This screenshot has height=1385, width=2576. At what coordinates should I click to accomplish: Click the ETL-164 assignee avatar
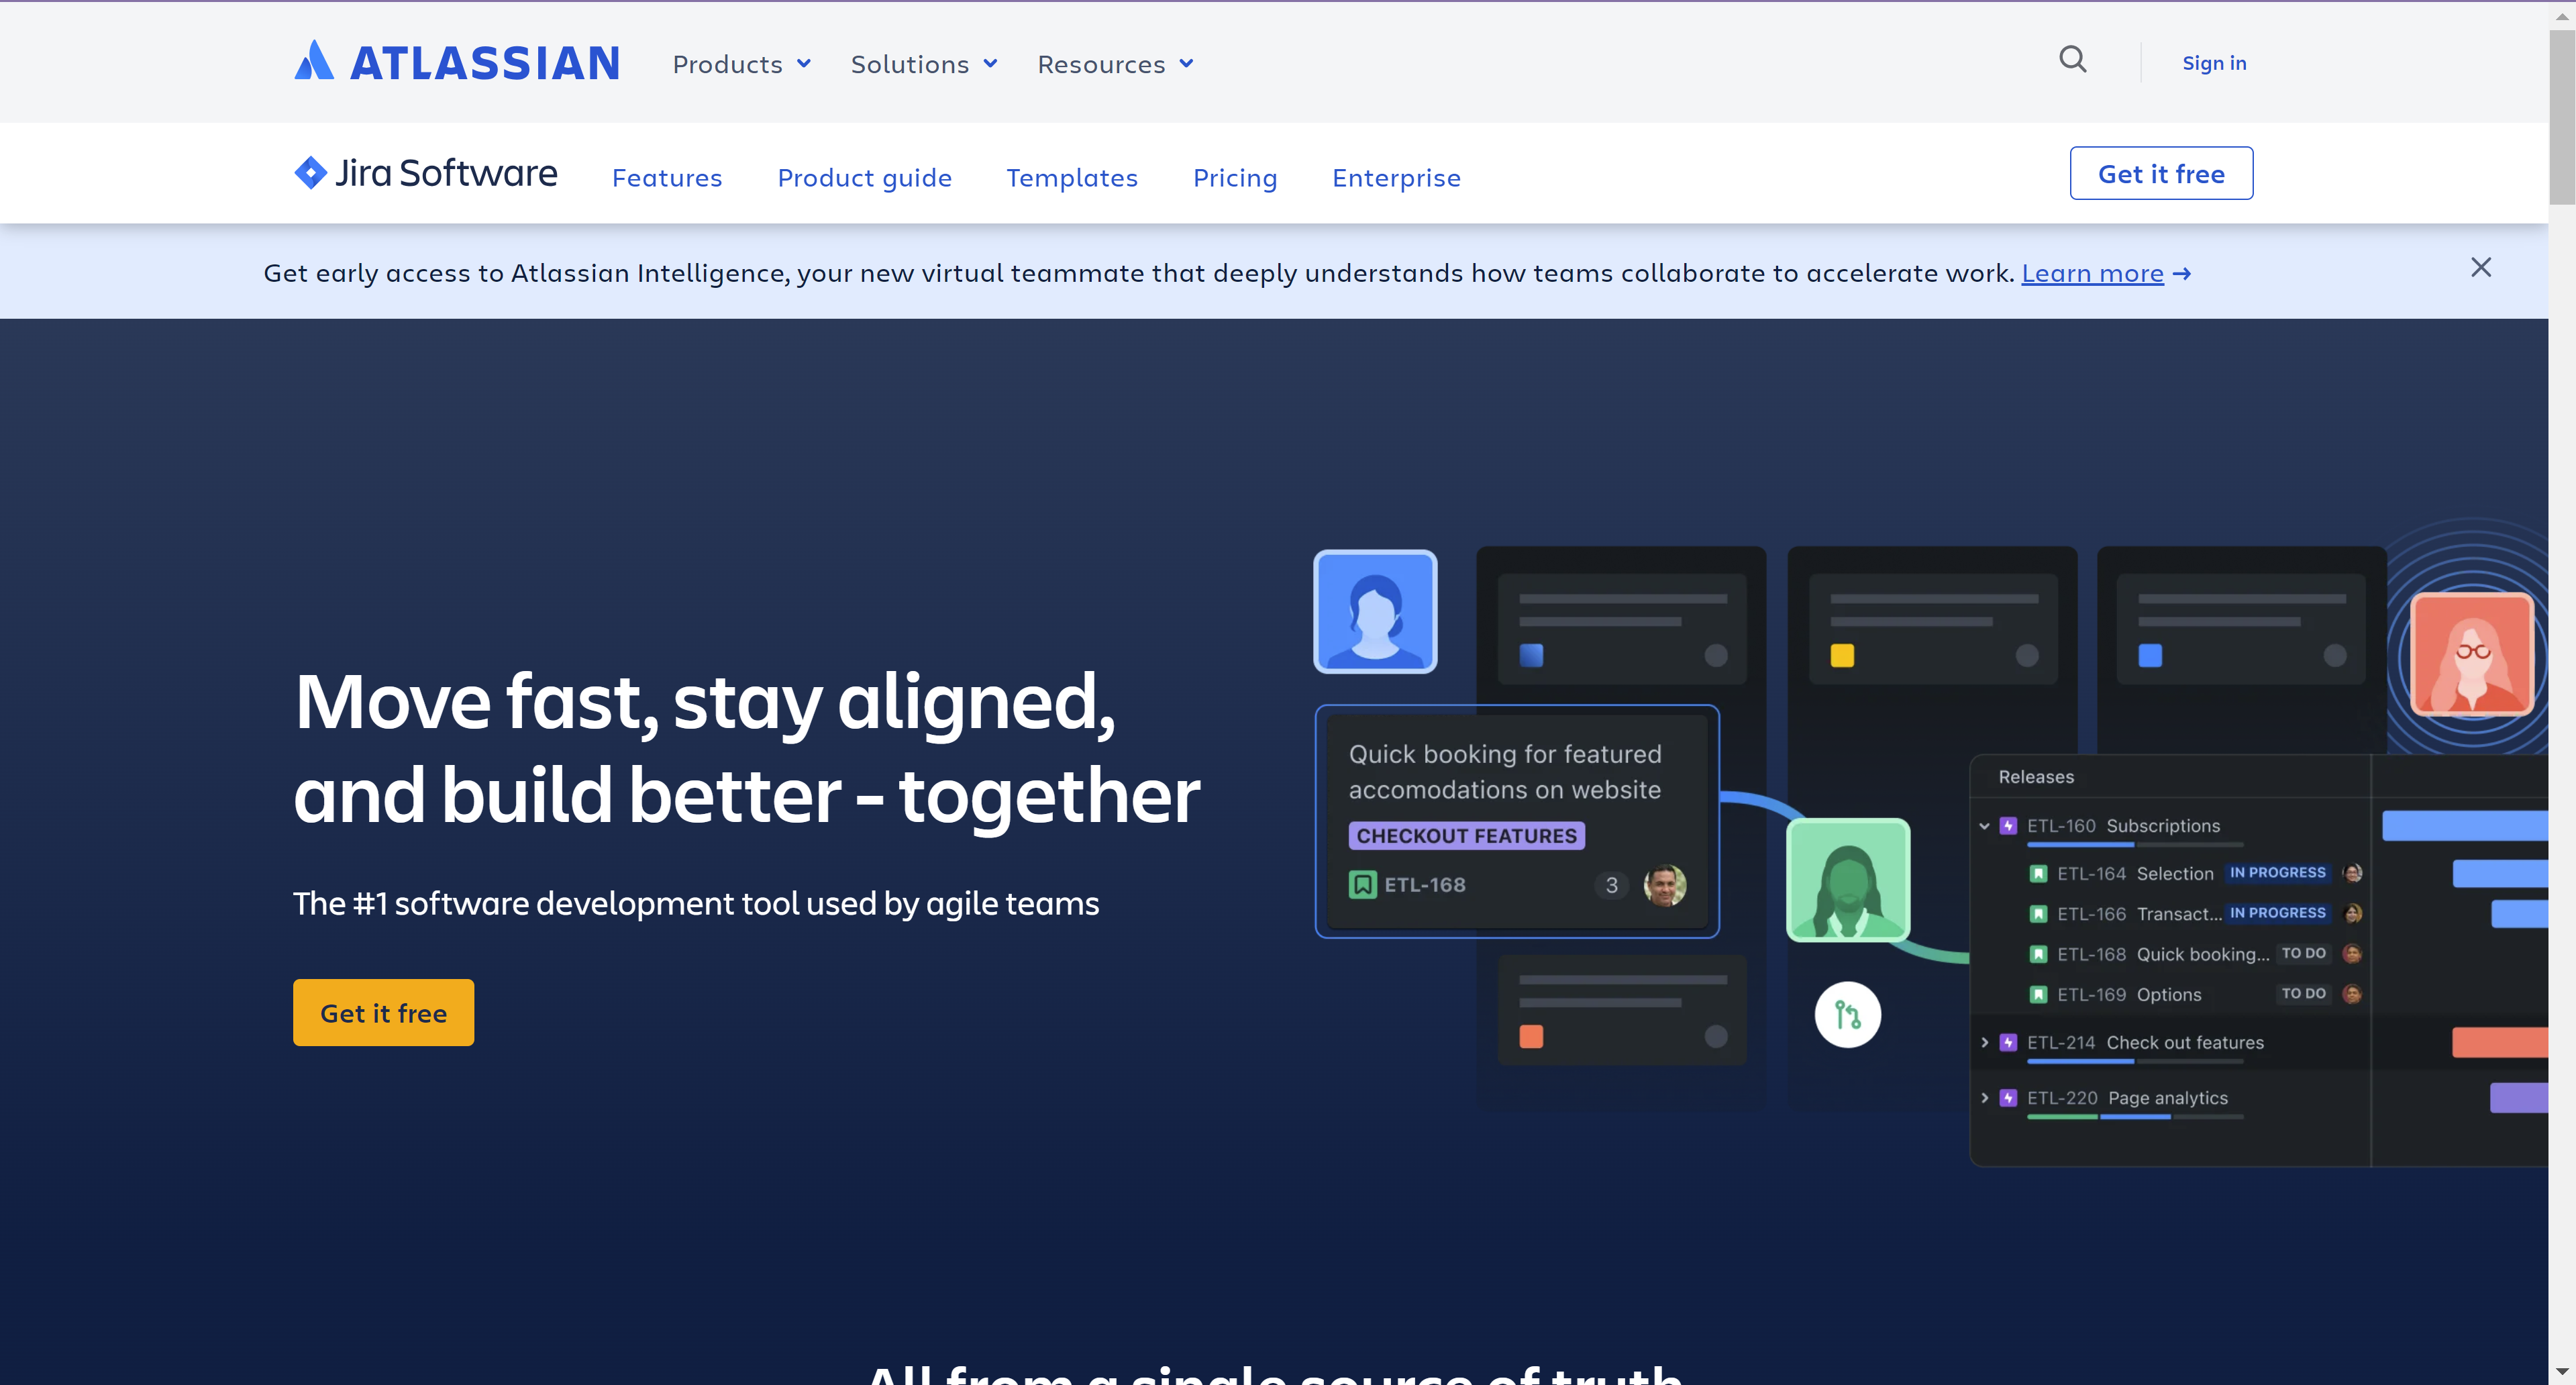(x=2352, y=873)
